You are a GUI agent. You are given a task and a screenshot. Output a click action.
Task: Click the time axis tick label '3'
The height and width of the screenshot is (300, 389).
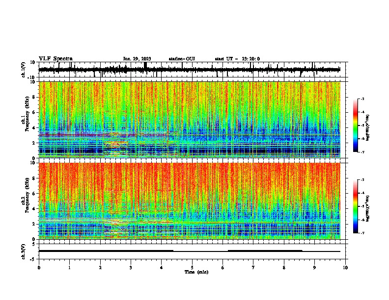pos(131,268)
